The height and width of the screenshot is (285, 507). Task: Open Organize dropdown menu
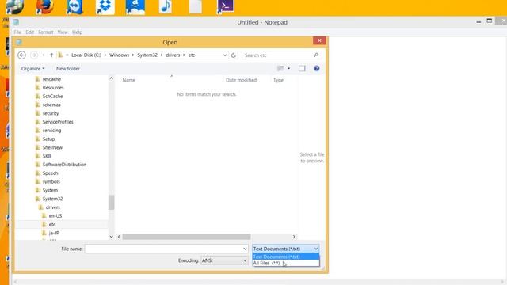pos(33,69)
